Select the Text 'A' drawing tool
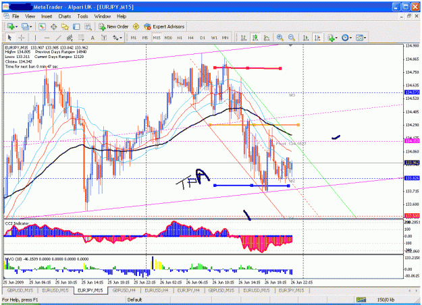This screenshot has height=305, width=422. [x=93, y=38]
